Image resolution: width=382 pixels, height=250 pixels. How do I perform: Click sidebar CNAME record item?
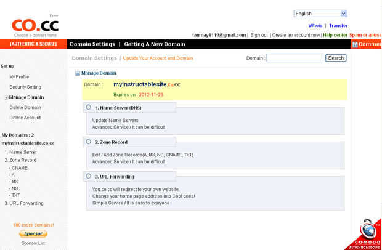18,168
